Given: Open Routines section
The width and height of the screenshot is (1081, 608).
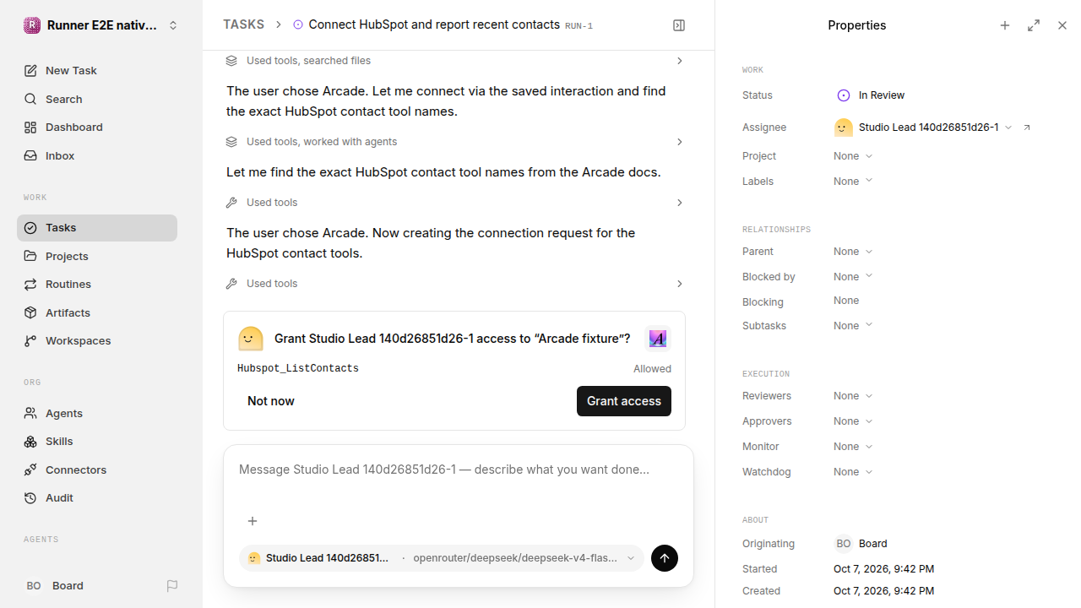Looking at the screenshot, I should coord(97,285).
